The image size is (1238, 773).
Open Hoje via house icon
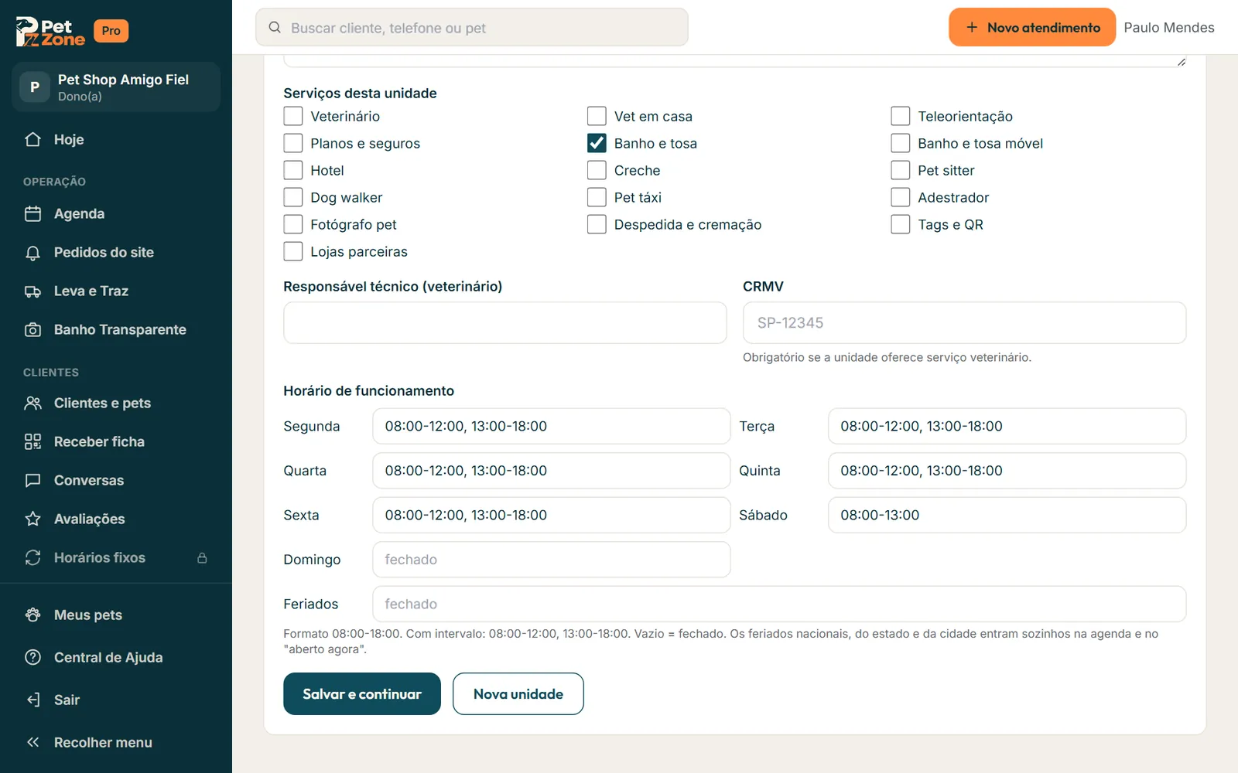(x=32, y=140)
